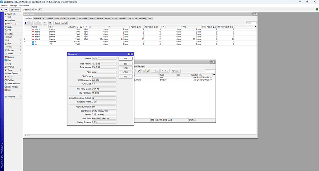Sort files by the Creation Time header
This screenshot has height=171, width=319.
point(202,75)
